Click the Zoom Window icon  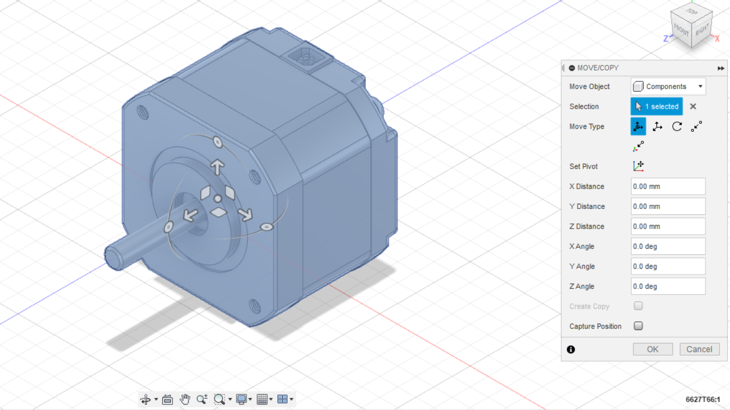(219, 399)
